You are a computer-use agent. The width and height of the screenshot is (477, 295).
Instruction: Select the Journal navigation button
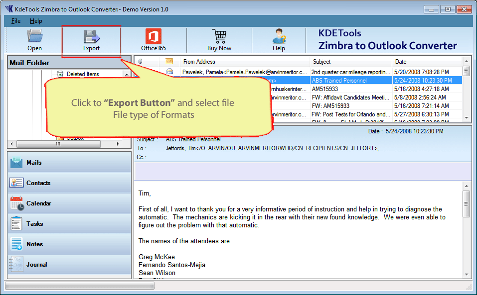(x=69, y=264)
